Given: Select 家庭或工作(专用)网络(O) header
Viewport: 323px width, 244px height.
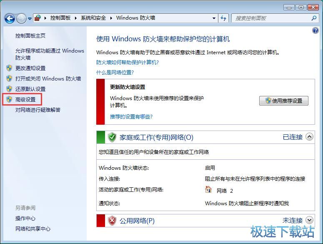Looking at the screenshot, I should click(156, 137).
